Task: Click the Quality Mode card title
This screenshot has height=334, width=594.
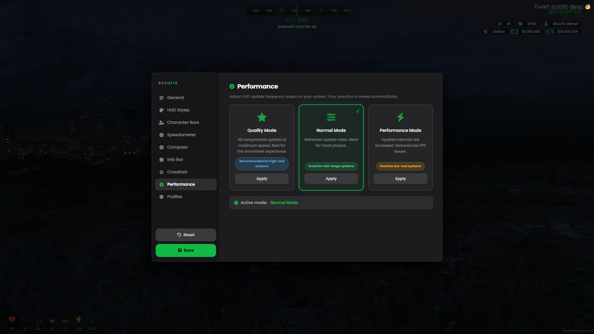Action: point(262,130)
